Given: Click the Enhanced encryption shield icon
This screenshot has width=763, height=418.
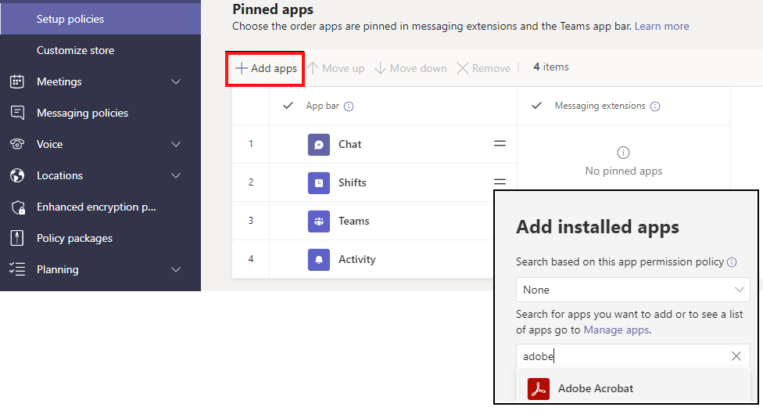Looking at the screenshot, I should 18,207.
